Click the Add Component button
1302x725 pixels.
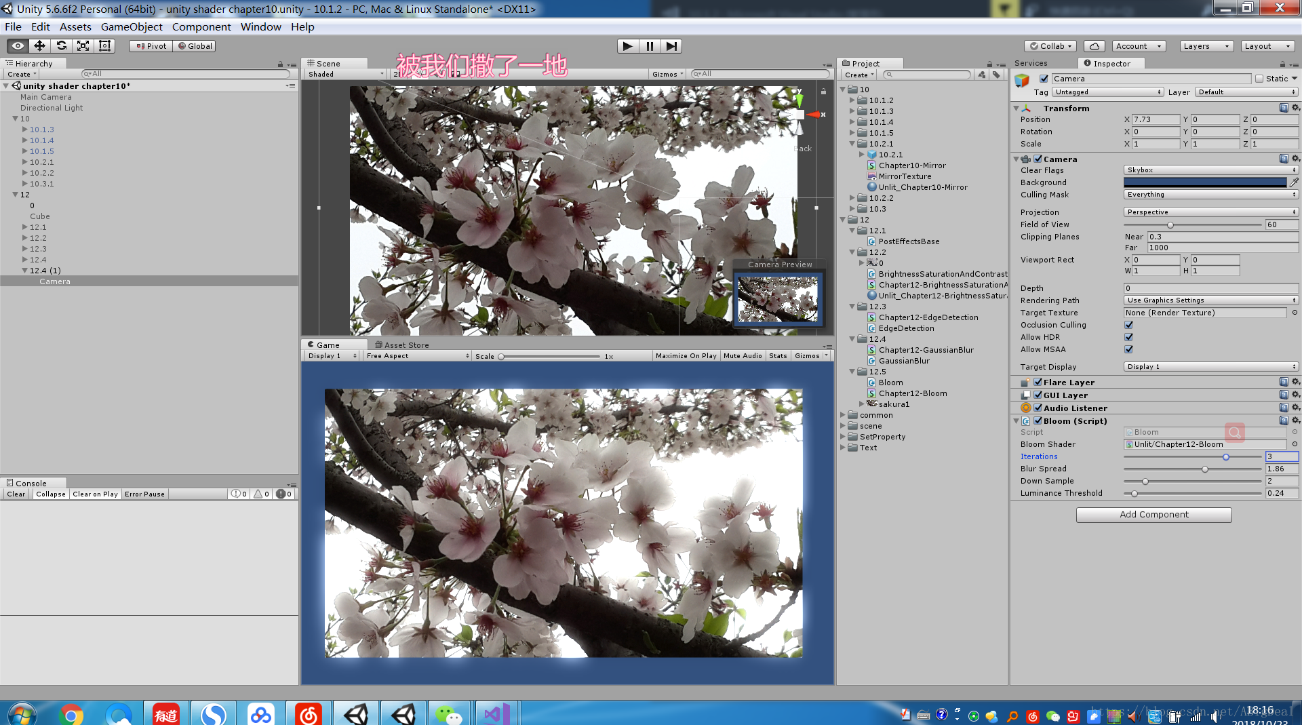[1153, 515]
